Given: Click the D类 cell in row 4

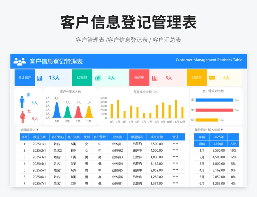Looking at the screenshot, I should click(73, 164).
